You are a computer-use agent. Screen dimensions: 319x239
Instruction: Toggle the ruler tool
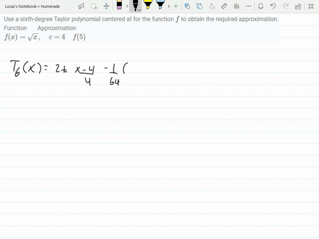[224, 6]
